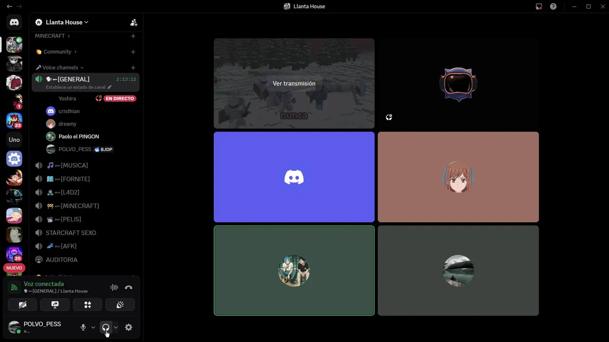This screenshot has height=342, width=609.
Task: Join the MINECRAFT voice channel
Action: [86, 206]
